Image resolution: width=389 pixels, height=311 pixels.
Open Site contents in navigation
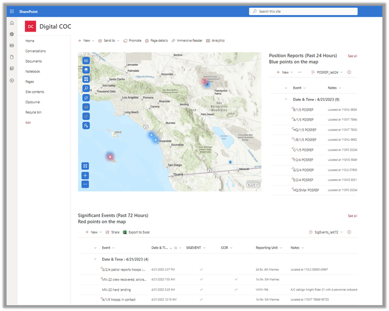click(35, 91)
